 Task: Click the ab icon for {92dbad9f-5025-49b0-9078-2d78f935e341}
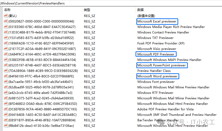[6, 87]
